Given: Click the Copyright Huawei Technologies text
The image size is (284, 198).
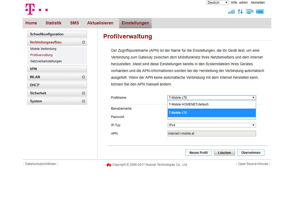Looking at the screenshot, I should (150, 165).
